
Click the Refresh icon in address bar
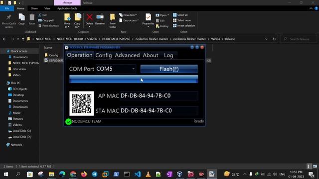(x=274, y=39)
